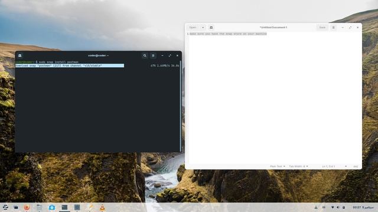This screenshot has width=378, height=212.
Task: Click the download speed and percentage readout
Action: tap(165, 65)
